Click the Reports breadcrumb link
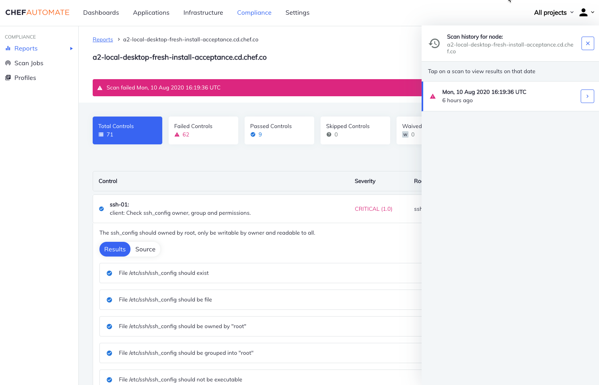Viewport: 599px width, 385px height. 103,39
